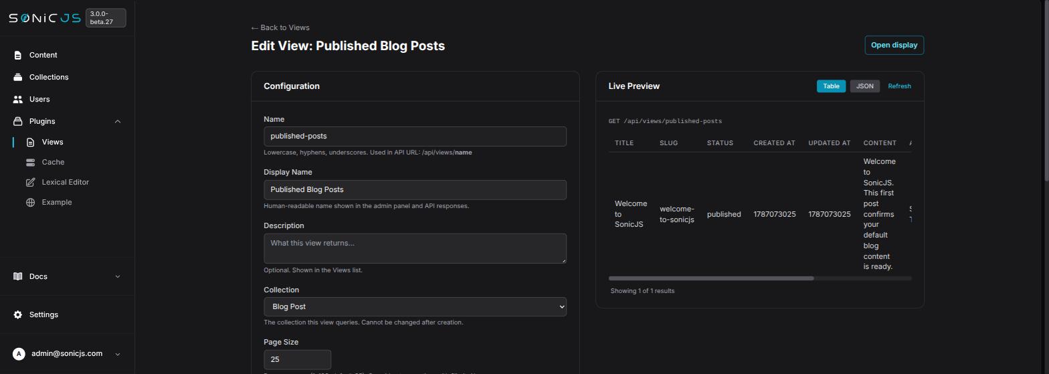Click Back to Views link

(280, 27)
